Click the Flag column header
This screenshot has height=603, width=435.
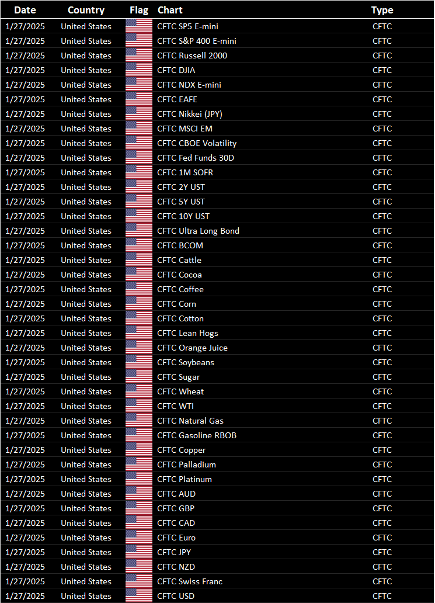tap(139, 10)
